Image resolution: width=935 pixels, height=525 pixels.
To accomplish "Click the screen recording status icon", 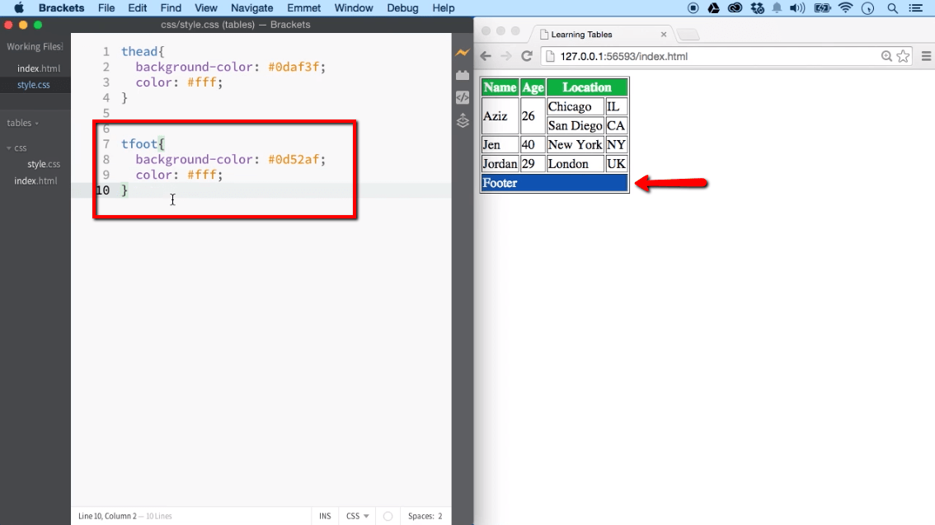I will (693, 7).
